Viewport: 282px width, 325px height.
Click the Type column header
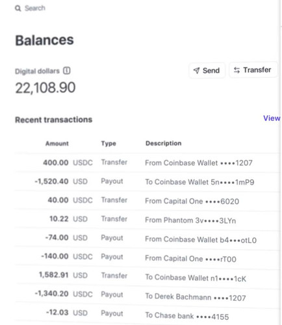[109, 144]
